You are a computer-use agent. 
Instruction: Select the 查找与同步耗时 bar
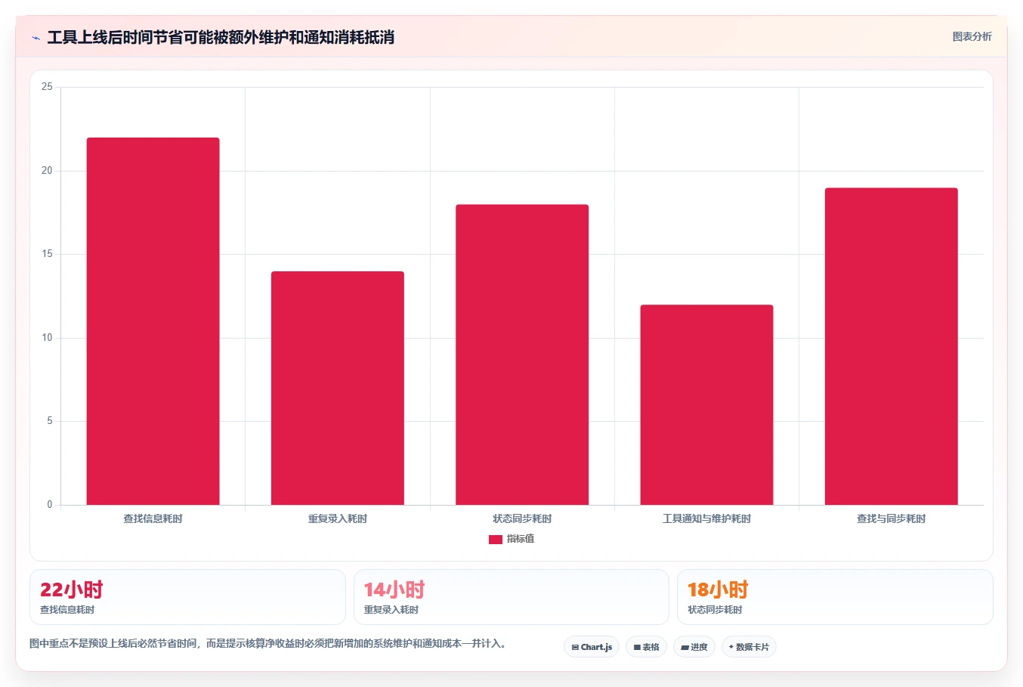[x=891, y=346]
